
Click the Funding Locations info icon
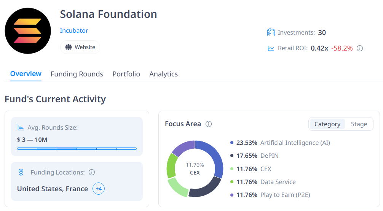click(x=92, y=173)
